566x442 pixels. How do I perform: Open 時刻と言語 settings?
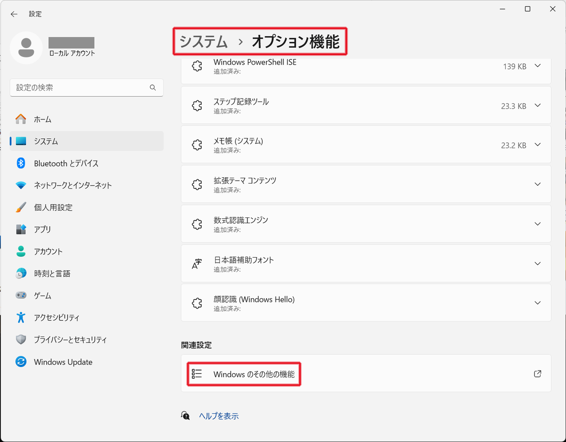pos(87,274)
